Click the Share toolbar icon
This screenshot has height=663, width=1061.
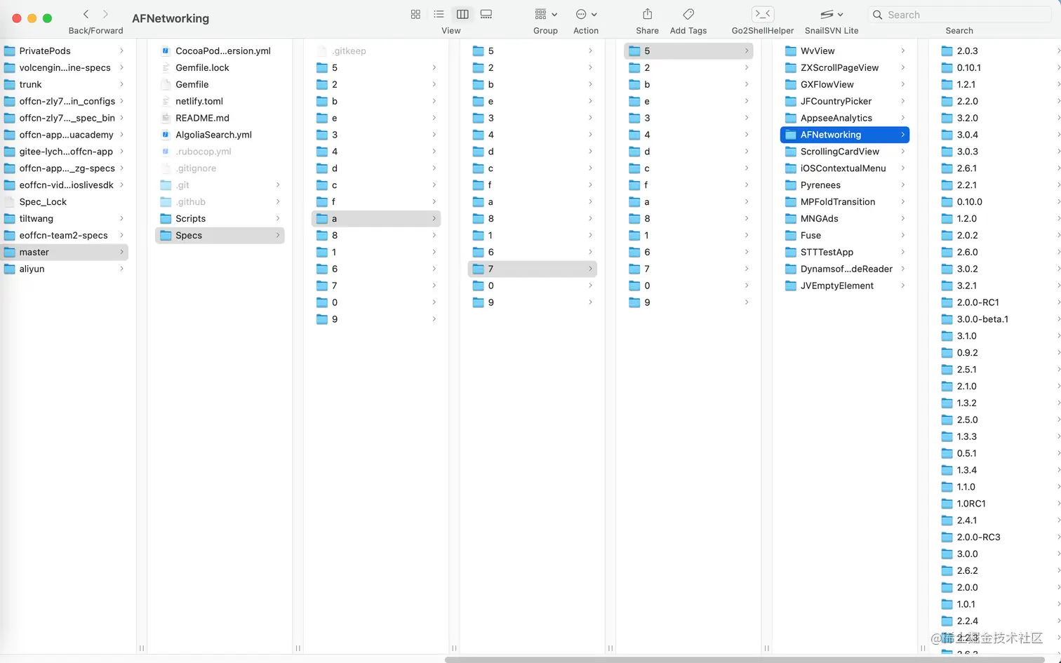click(647, 14)
